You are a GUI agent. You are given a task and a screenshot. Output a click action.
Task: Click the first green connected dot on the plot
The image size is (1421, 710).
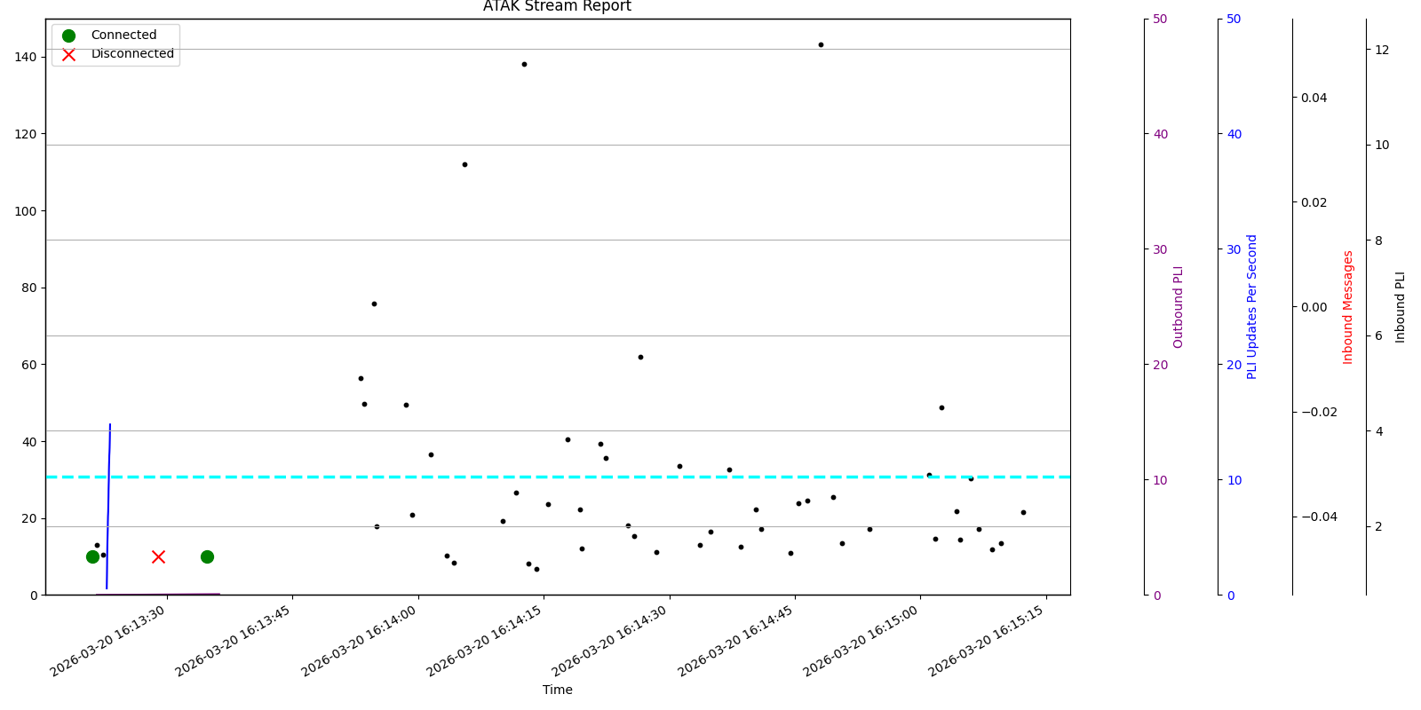pos(92,556)
